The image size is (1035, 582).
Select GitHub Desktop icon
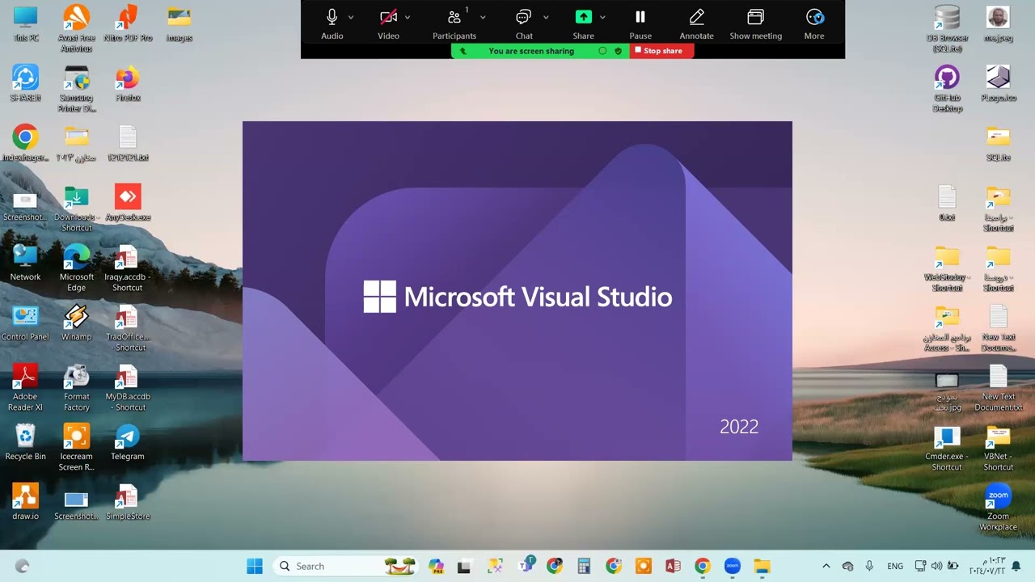(947, 89)
